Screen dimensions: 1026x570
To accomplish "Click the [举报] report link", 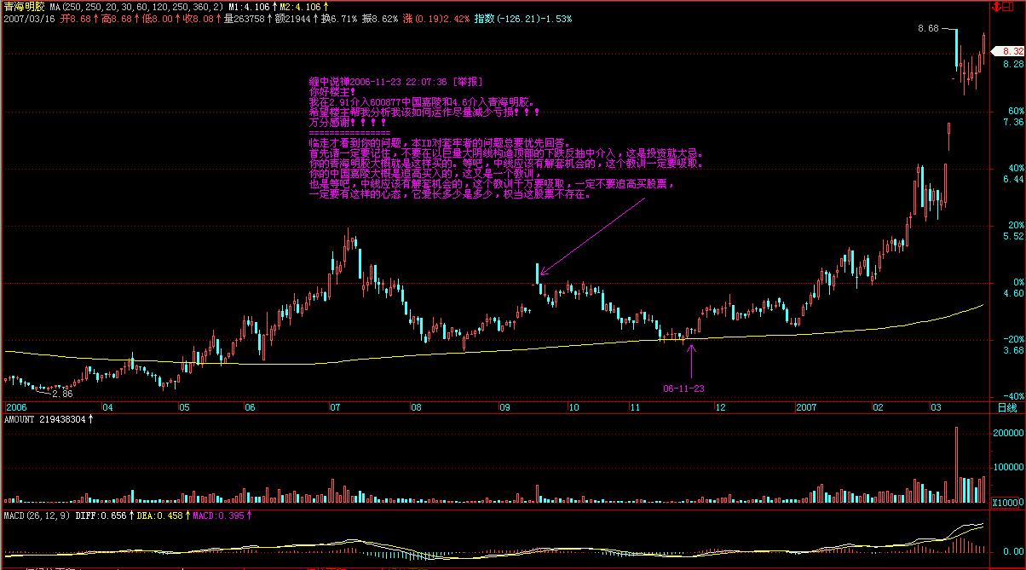I will (x=467, y=82).
